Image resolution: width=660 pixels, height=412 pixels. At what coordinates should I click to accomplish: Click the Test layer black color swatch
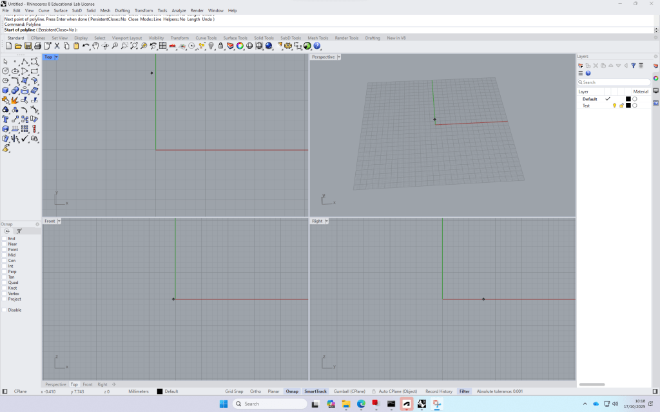coord(628,106)
